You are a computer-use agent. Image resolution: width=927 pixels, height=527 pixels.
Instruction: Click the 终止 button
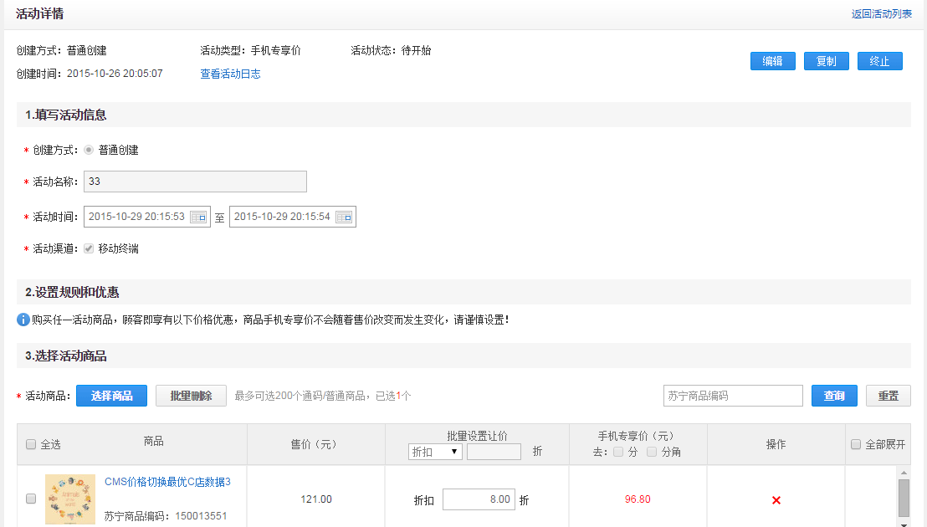coord(879,61)
